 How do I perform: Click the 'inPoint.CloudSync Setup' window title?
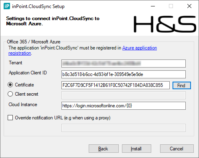click(x=38, y=6)
